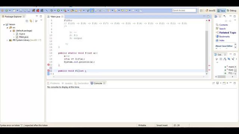Open the Debug configuration dropdown arrow

[55, 10]
